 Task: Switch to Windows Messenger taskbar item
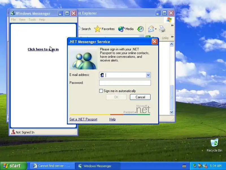coord(97,166)
